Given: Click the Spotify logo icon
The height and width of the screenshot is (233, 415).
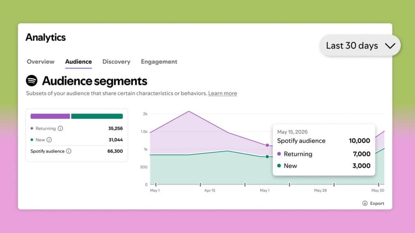Looking at the screenshot, I should coord(32,80).
